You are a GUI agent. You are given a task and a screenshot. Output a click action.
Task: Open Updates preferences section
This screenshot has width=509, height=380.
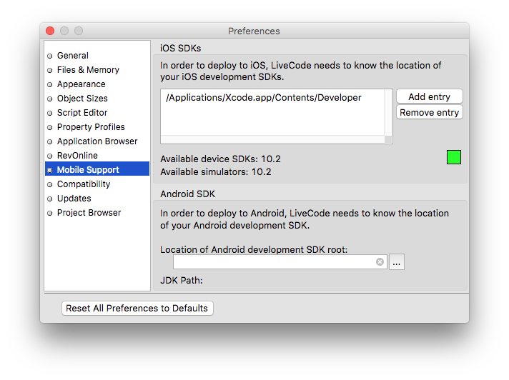coord(74,199)
